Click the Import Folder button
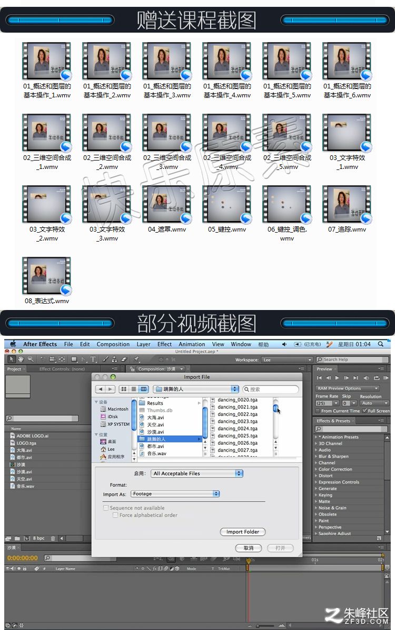Viewport: 395px width, 630px height. pyautogui.click(x=243, y=532)
